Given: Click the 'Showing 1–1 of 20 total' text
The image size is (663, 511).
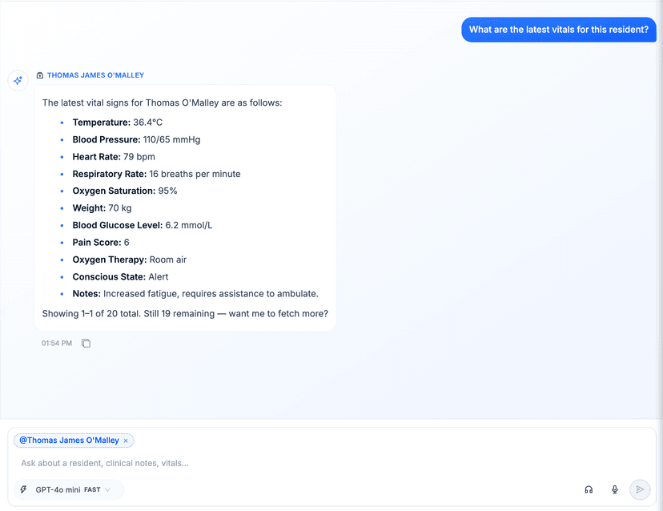Looking at the screenshot, I should [x=184, y=314].
